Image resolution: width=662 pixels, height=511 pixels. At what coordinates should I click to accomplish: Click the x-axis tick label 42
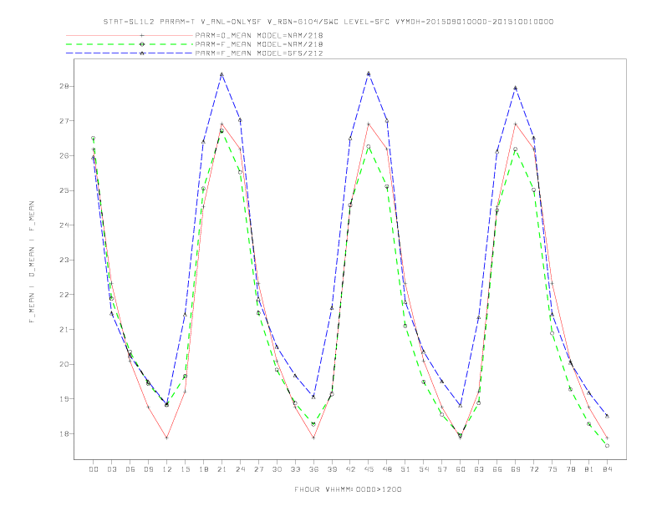(x=350, y=469)
